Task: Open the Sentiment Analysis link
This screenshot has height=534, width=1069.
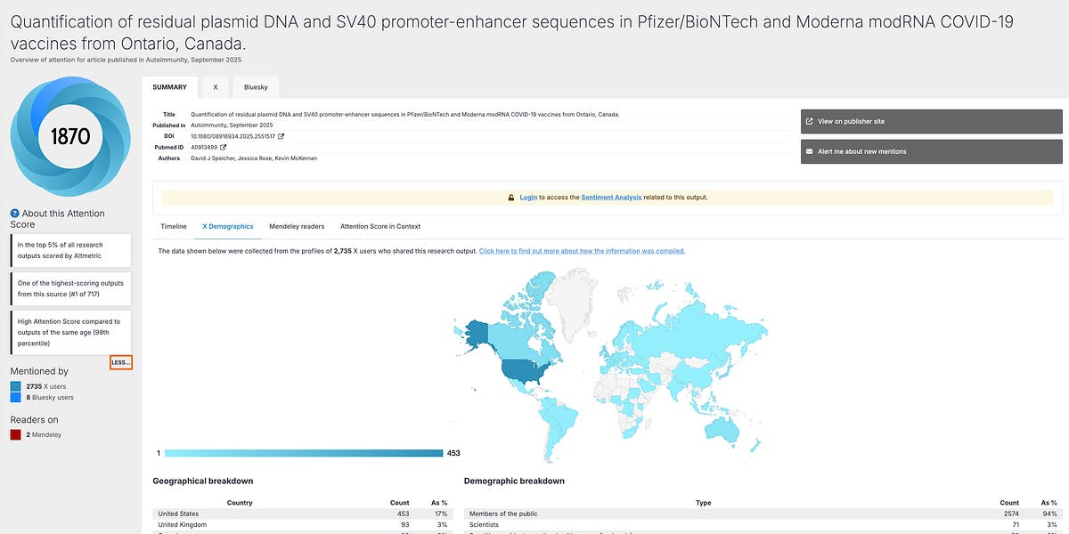Action: [611, 198]
